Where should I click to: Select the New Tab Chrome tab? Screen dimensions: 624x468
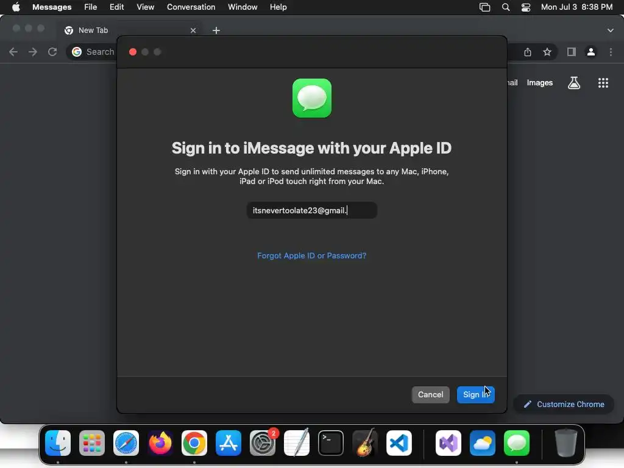click(130, 30)
